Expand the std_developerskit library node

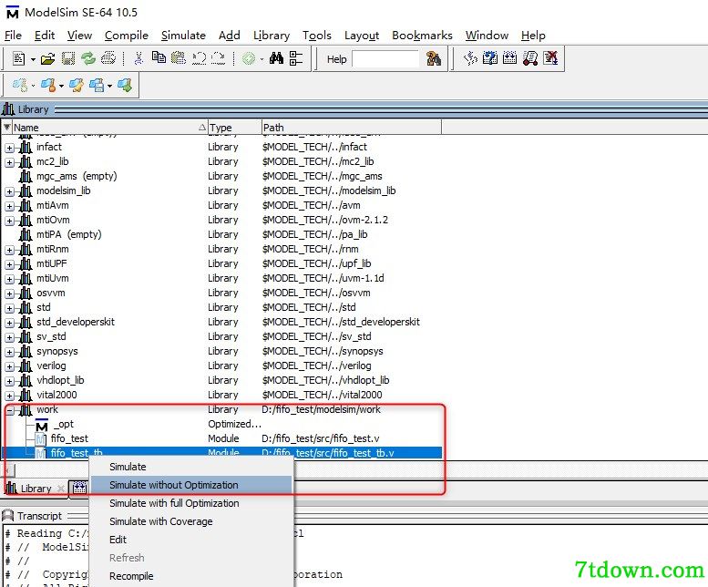click(9, 323)
